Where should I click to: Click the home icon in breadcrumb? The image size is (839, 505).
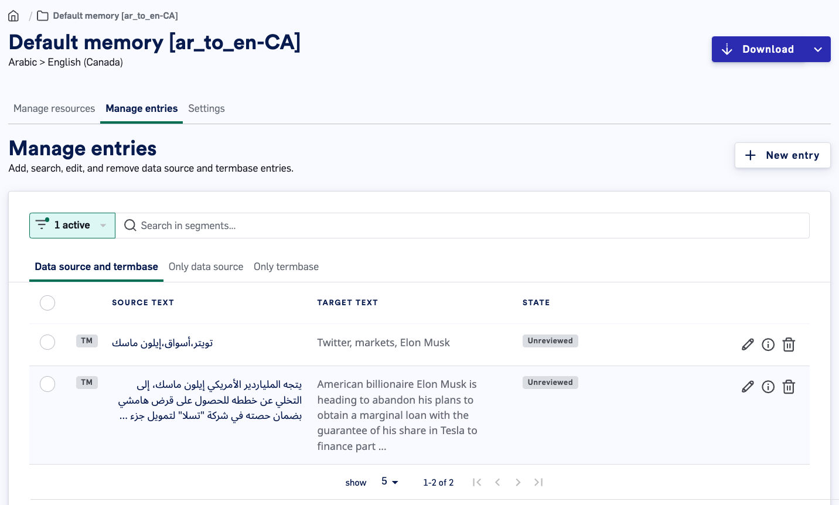[x=13, y=16]
